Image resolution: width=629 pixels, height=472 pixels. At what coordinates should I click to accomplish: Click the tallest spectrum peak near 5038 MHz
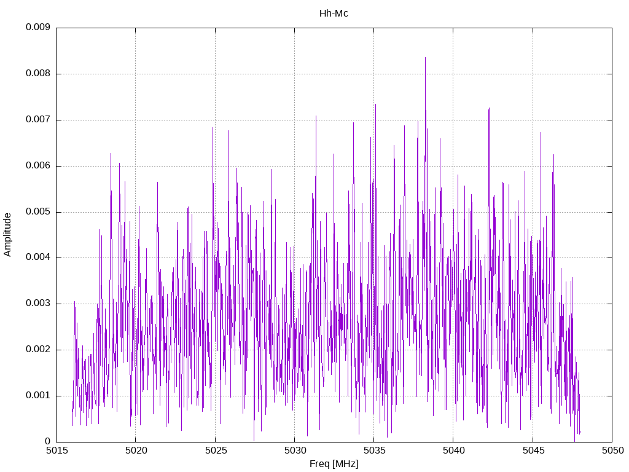coord(425,58)
